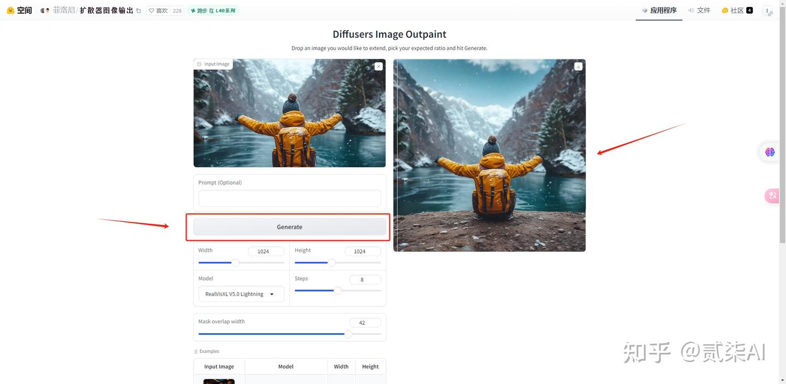Screen dimensions: 786x384
Task: Edit the Height value 1024 field
Action: tap(362, 251)
